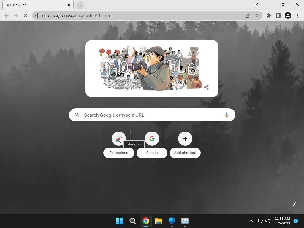Open the profile avatar menu
The width and height of the screenshot is (304, 228).
pos(288,15)
